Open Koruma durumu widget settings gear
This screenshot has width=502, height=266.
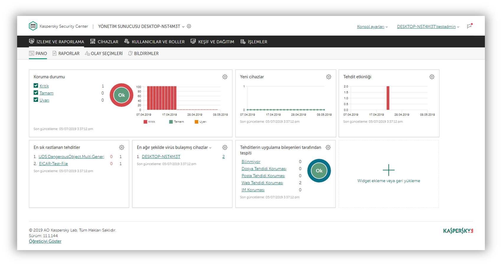click(225, 77)
